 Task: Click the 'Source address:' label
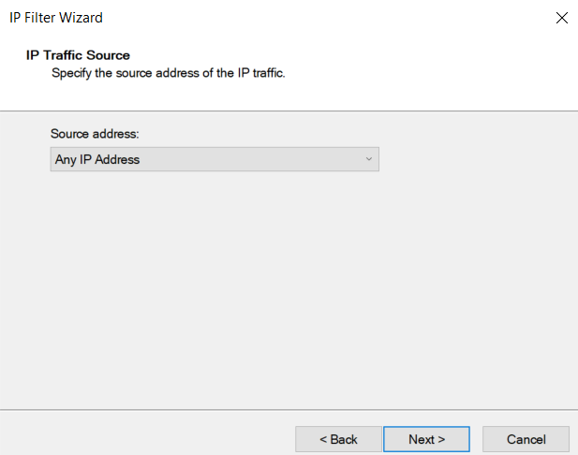(x=95, y=134)
